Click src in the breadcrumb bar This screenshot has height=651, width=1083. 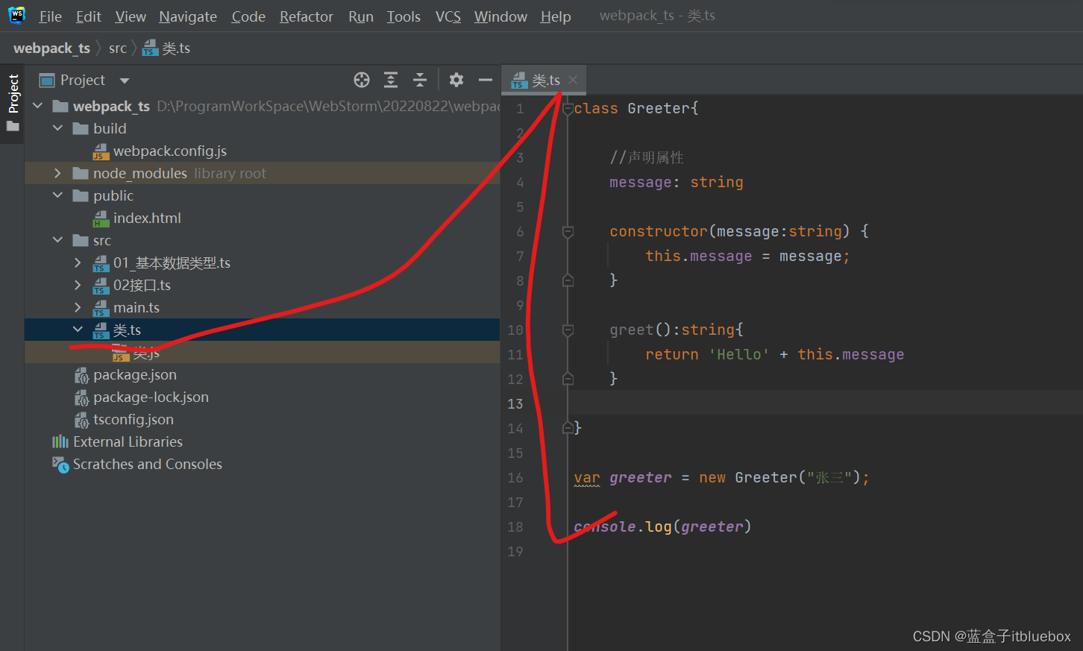coord(118,48)
